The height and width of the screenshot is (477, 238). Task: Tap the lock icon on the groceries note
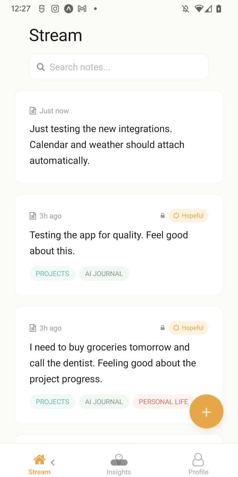162,328
